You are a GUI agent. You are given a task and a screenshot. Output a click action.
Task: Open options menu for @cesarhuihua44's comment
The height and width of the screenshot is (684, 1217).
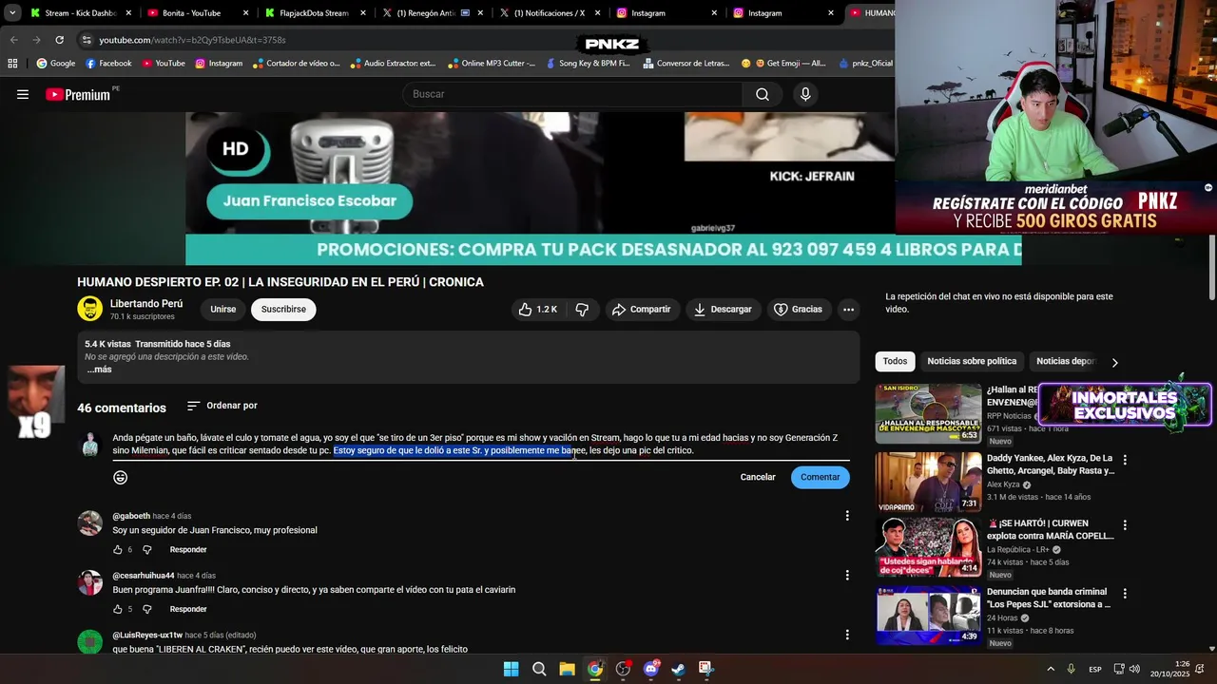(847, 575)
